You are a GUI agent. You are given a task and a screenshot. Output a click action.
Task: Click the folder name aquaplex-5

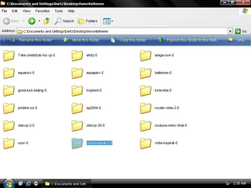click(x=95, y=73)
